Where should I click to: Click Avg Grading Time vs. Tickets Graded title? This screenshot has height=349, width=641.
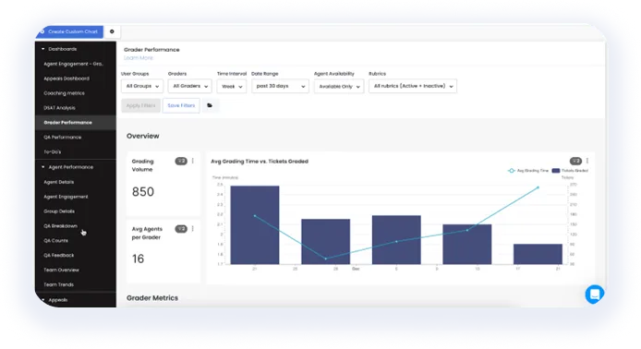[x=260, y=162]
